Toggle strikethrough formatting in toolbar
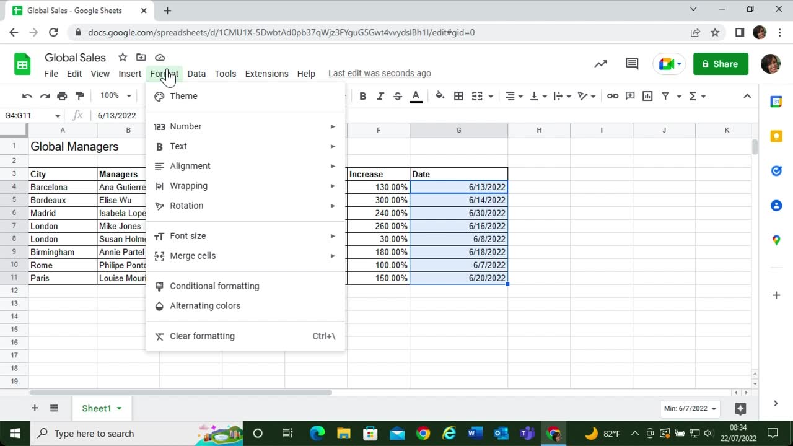The width and height of the screenshot is (793, 446). click(x=398, y=96)
